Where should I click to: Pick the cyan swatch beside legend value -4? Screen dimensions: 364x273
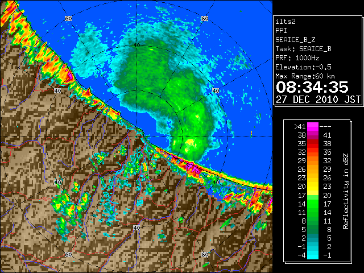313,255
